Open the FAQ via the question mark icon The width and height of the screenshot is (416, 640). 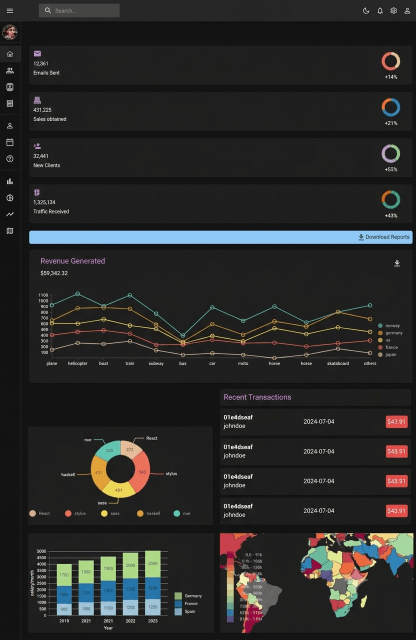pyautogui.click(x=10, y=158)
